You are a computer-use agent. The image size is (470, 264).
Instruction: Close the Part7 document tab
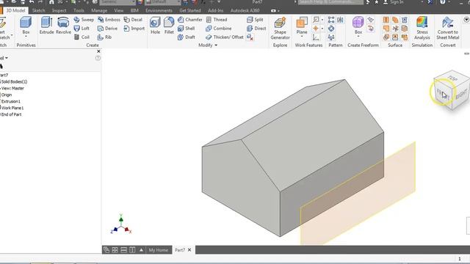coord(189,250)
